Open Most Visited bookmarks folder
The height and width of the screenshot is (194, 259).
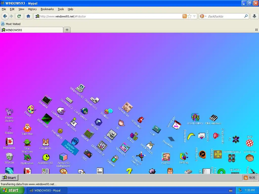tap(11, 24)
